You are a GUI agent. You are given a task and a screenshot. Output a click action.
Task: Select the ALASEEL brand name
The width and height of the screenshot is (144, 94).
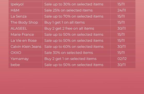(19, 28)
